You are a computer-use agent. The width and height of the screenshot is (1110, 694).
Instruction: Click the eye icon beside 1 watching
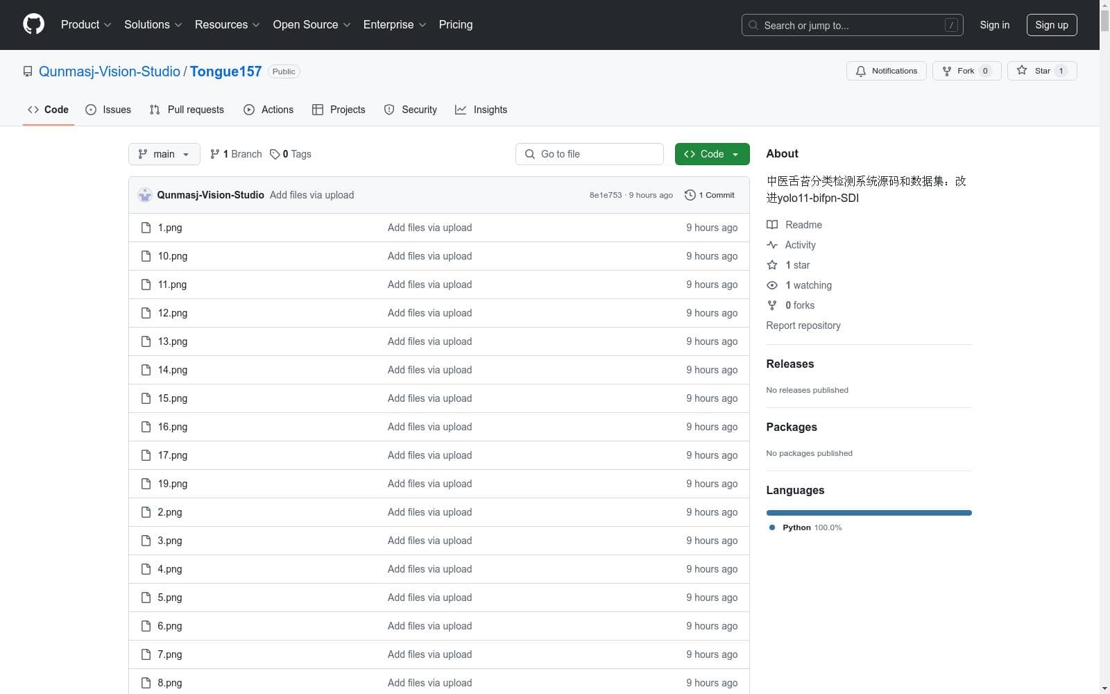click(772, 285)
